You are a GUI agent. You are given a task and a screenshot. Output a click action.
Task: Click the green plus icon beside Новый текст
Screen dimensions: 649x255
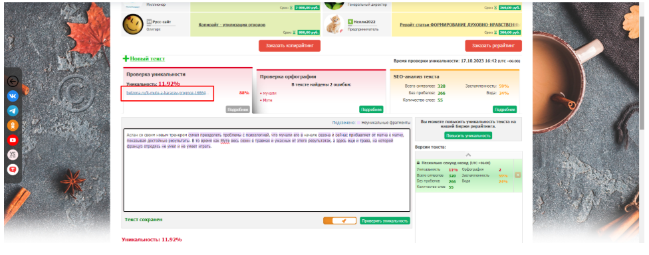126,58
